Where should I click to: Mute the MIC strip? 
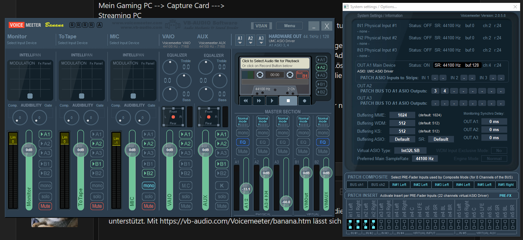149,206
